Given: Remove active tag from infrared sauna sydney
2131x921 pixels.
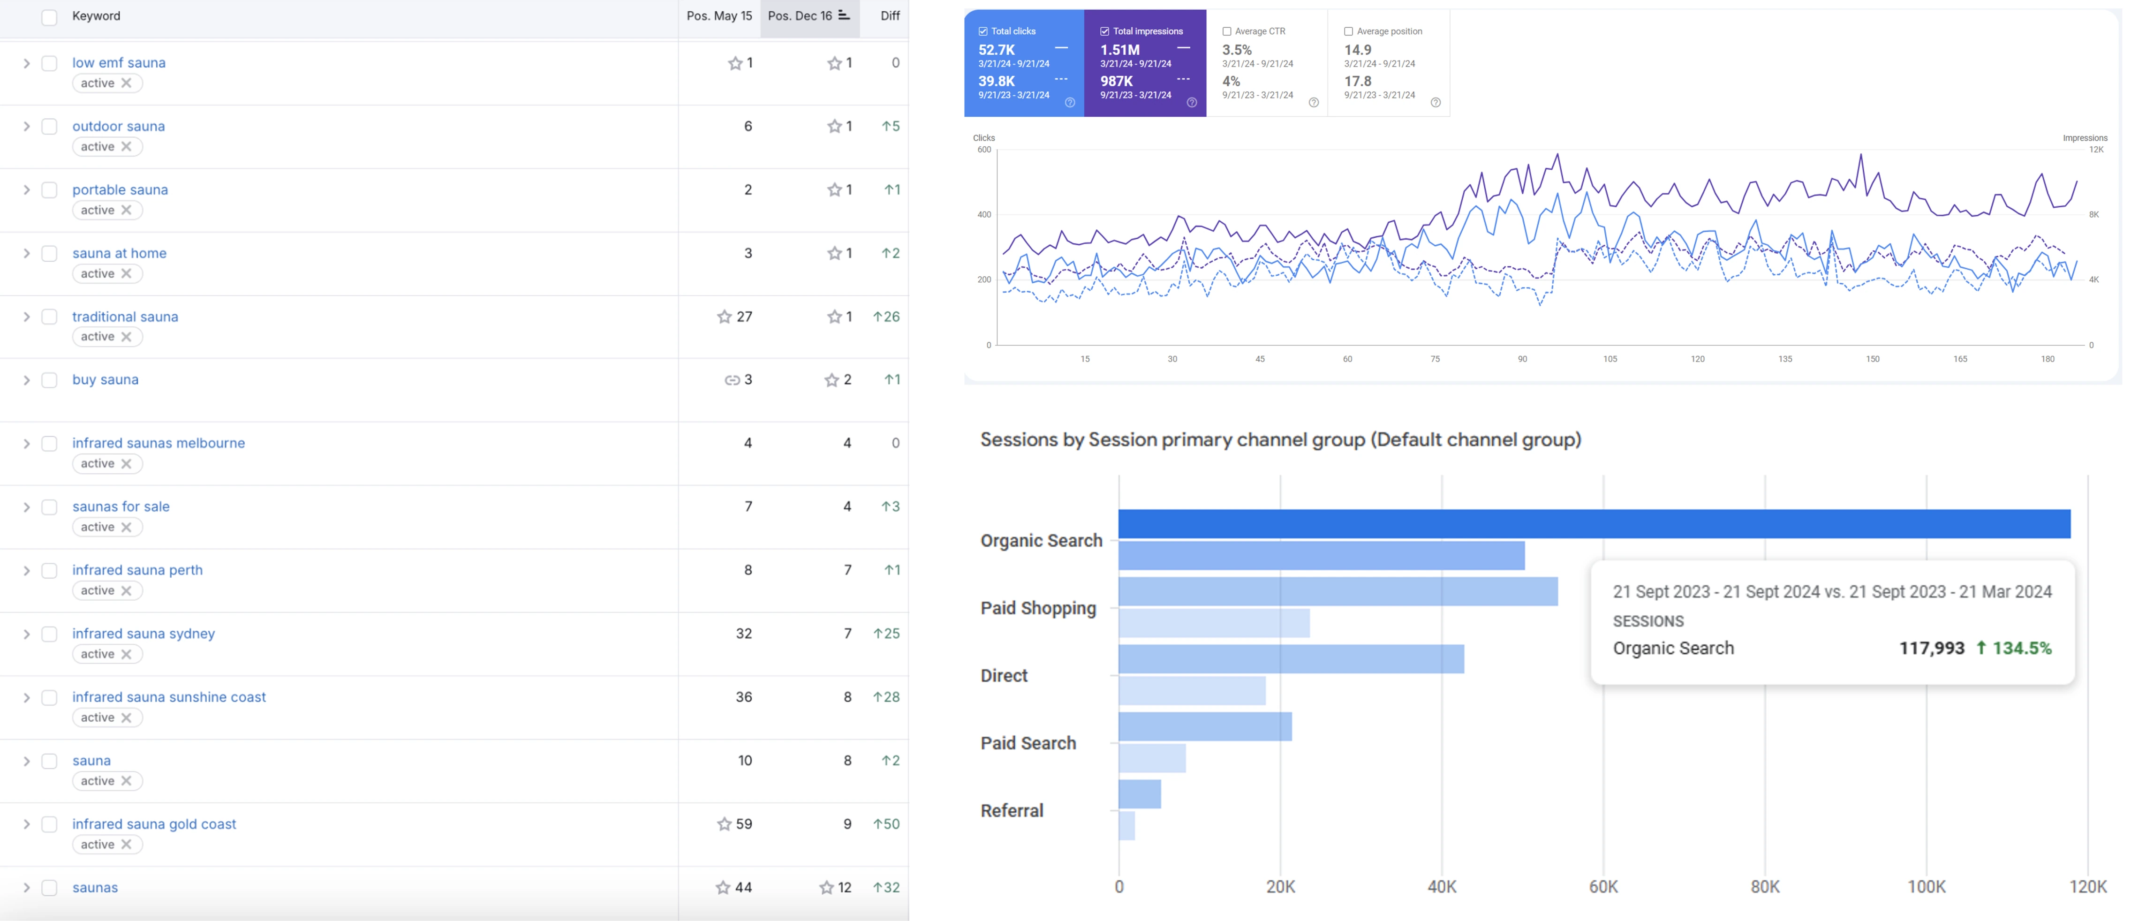Looking at the screenshot, I should click(x=127, y=654).
